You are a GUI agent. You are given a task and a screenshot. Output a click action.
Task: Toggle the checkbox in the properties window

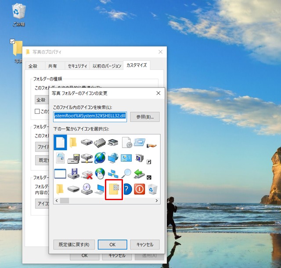[37, 111]
